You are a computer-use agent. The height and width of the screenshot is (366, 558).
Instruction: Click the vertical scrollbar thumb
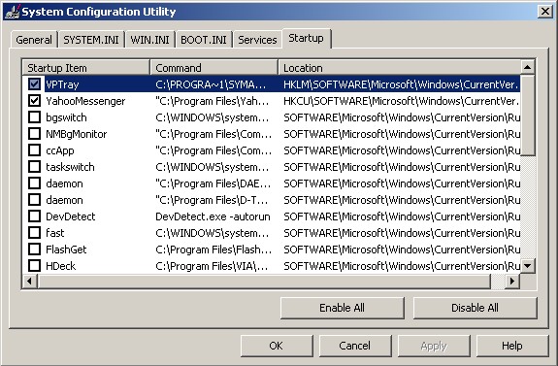point(527,116)
